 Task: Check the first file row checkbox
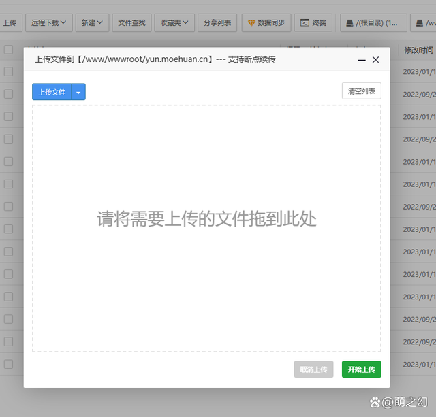pos(8,71)
